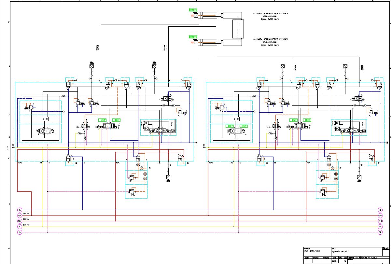
Task: Click the leftmost pressure sensor box above left manifold
Action: pos(91,66)
